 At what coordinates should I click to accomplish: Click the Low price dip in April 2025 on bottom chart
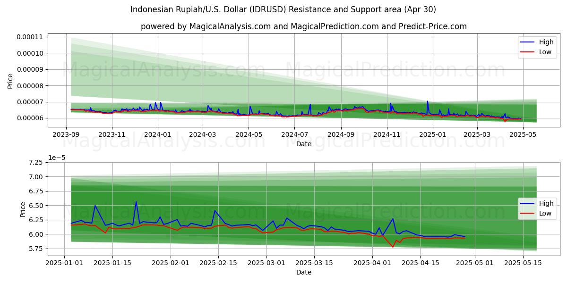393,247
